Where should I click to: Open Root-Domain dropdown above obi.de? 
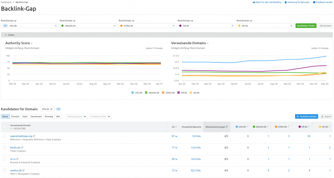244,21
